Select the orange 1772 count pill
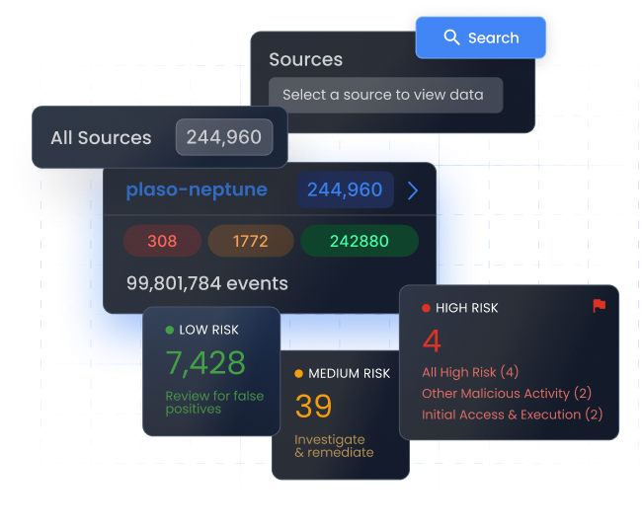 (x=250, y=241)
